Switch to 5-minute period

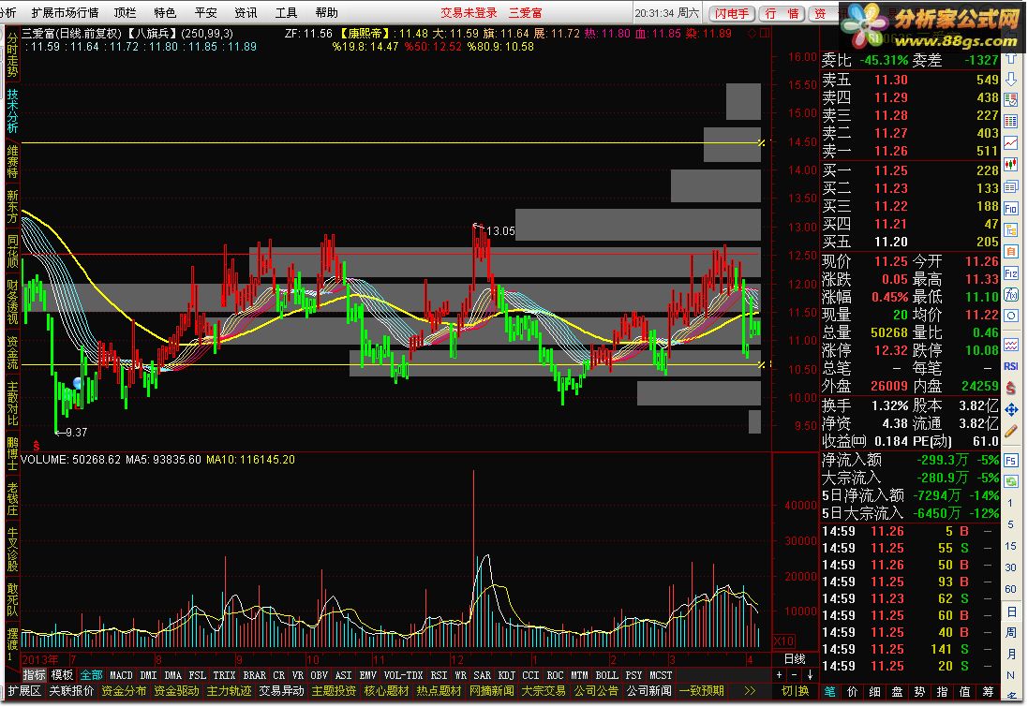point(1010,524)
